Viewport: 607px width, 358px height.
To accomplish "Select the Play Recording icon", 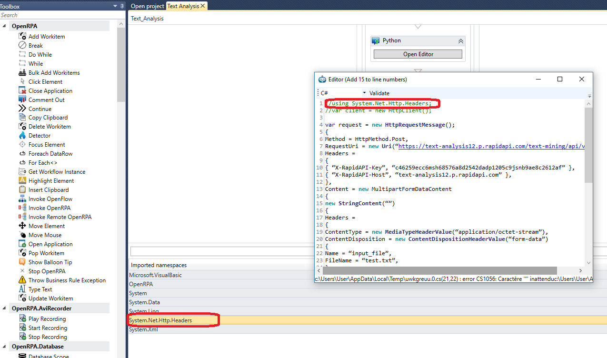I will (x=22, y=318).
